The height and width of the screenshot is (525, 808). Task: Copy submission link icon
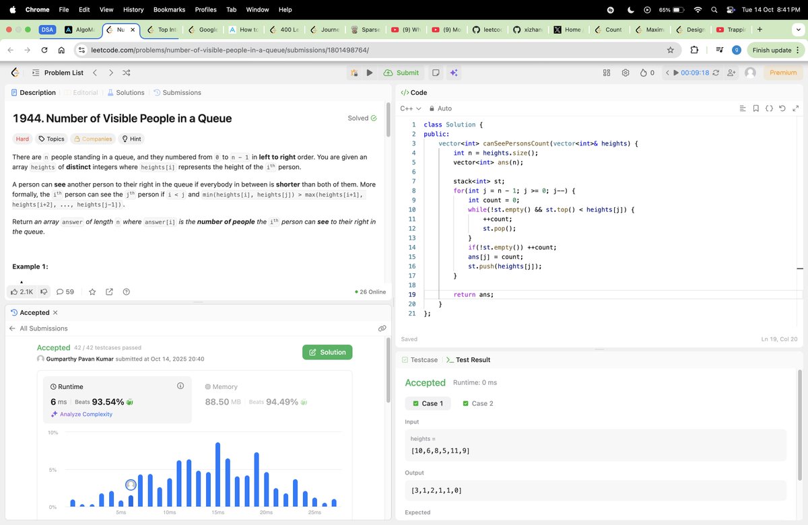point(382,328)
